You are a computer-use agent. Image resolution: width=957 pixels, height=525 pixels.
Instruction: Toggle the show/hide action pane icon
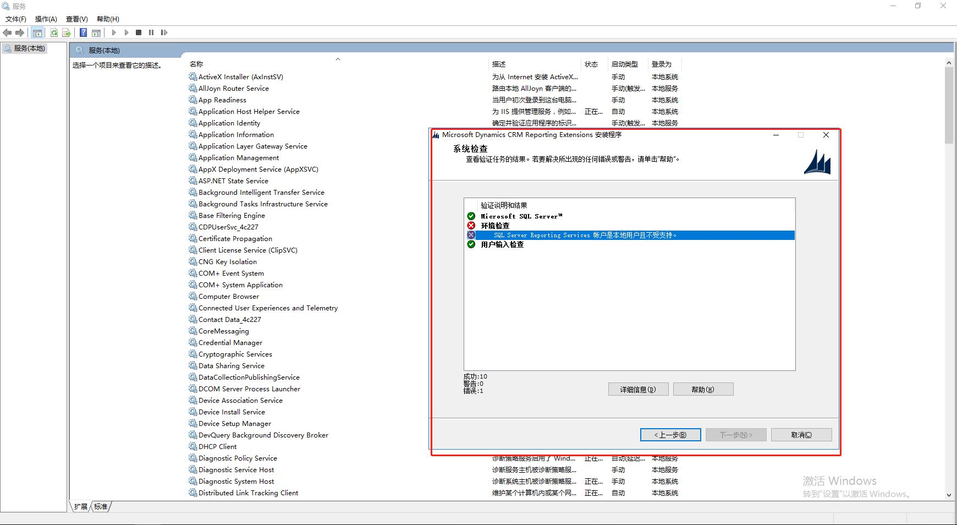[96, 32]
